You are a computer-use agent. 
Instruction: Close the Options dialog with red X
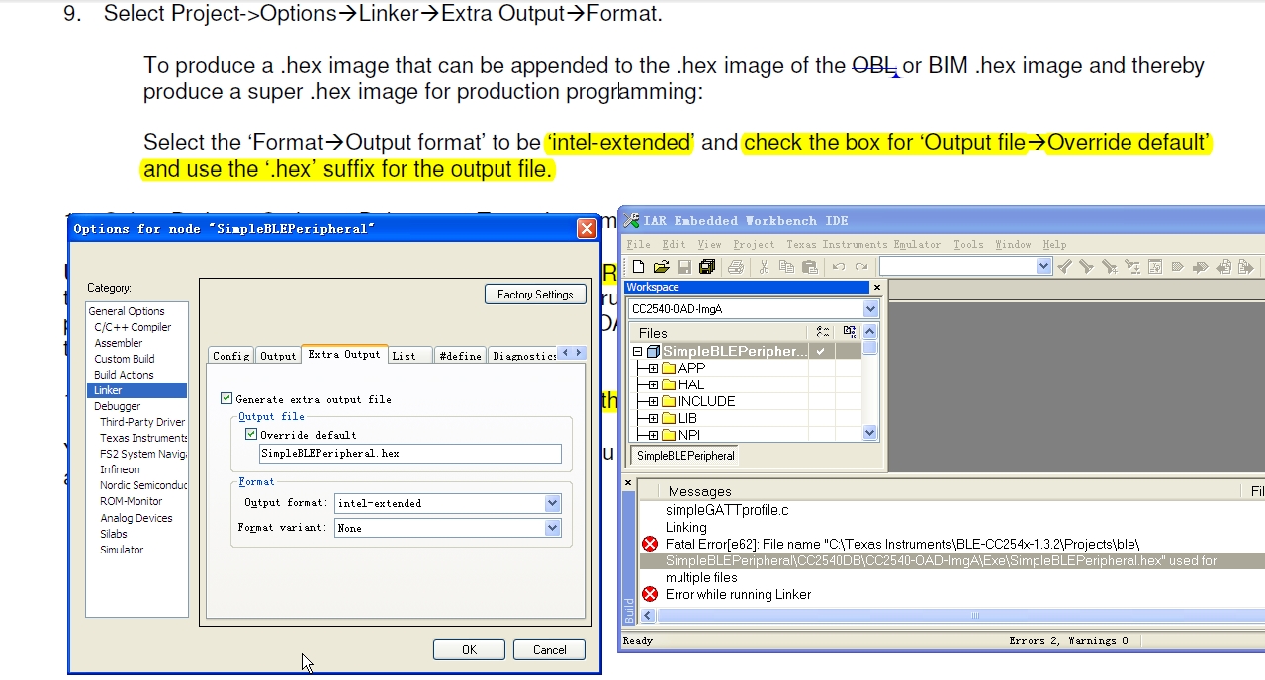pyautogui.click(x=587, y=228)
